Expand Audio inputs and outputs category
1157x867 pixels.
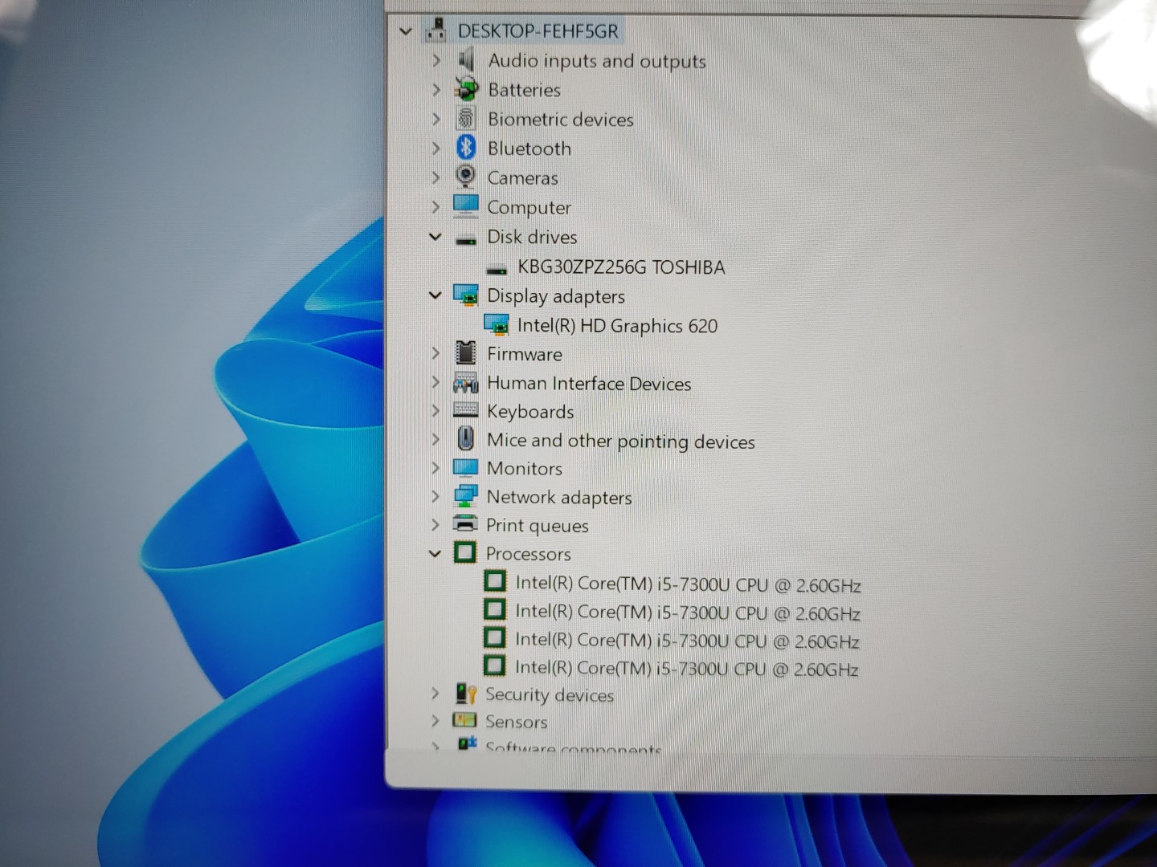click(x=436, y=60)
